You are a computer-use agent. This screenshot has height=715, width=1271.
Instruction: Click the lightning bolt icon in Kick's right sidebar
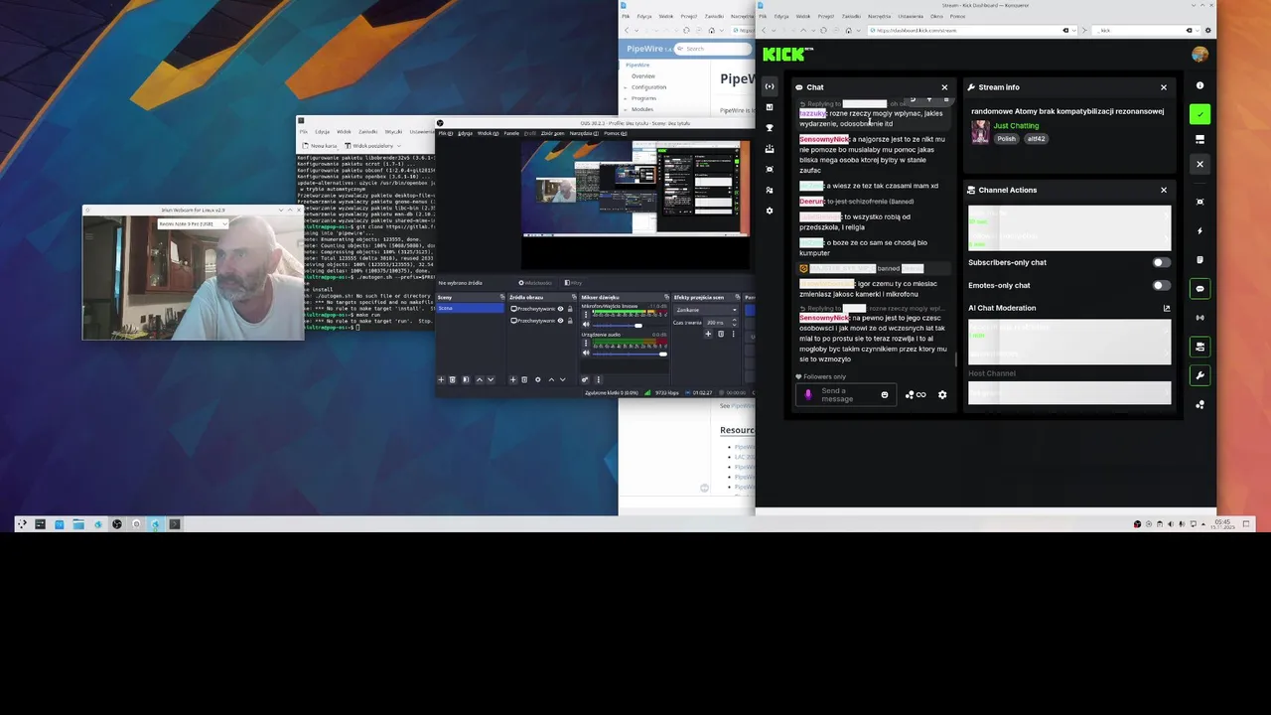point(1200,230)
